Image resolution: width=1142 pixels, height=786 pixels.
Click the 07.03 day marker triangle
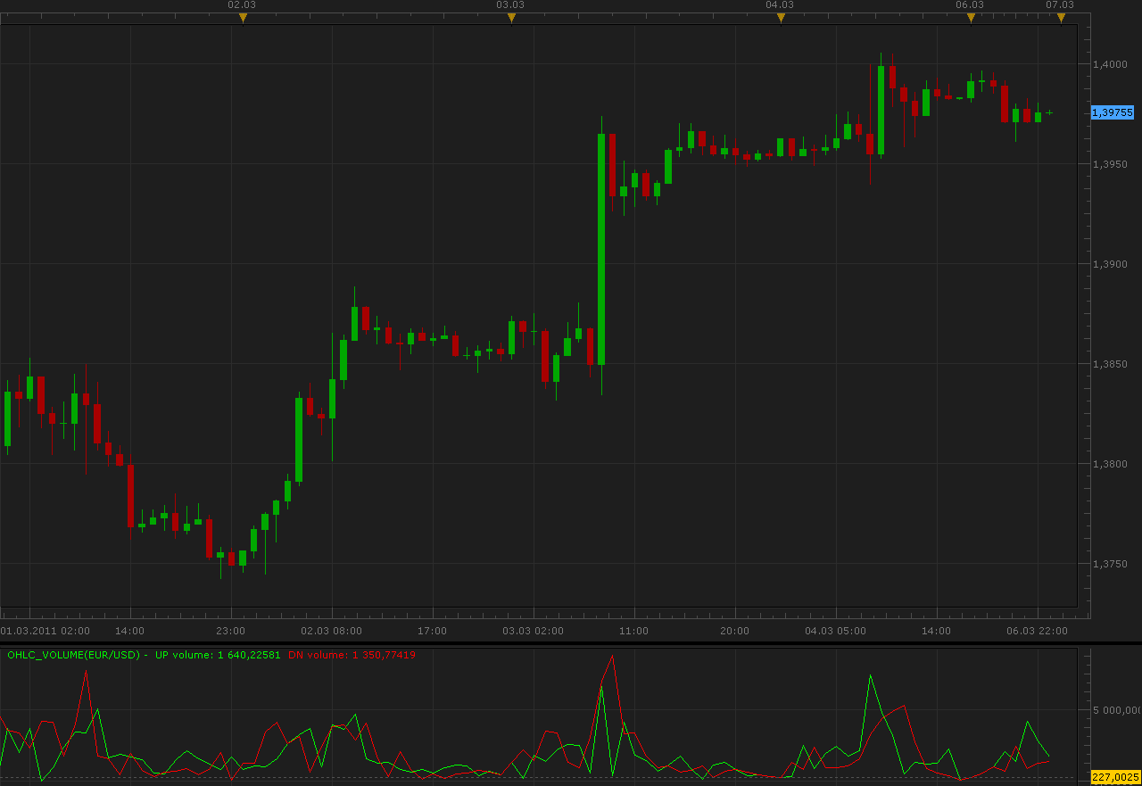tap(1061, 18)
